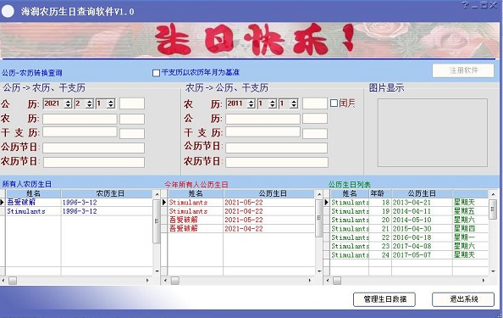Click left arrow of 公历生日列表 horizontal scrollbar
503x318 pixels.
click(327, 281)
